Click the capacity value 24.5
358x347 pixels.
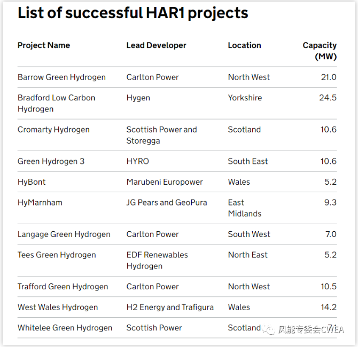[328, 98]
